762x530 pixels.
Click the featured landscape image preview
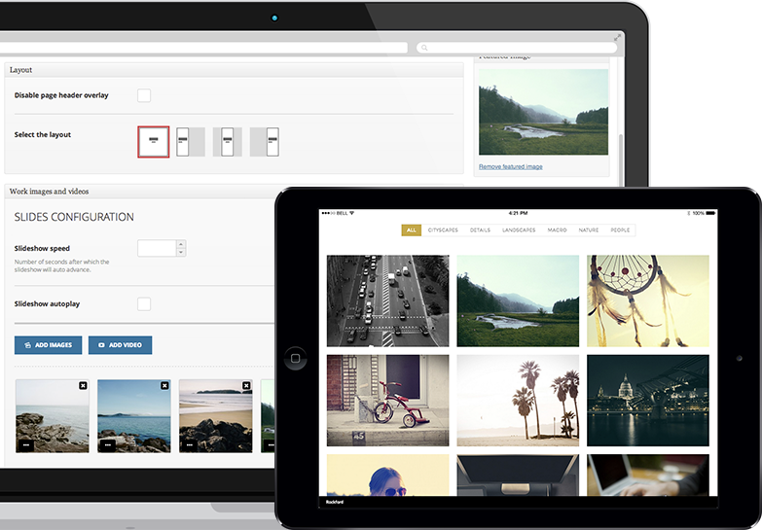pos(543,112)
